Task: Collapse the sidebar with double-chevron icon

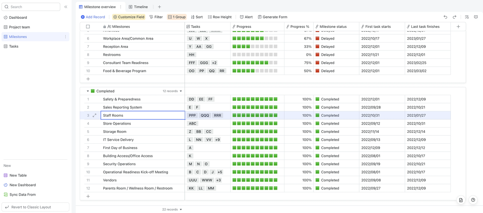Action: (x=66, y=7)
